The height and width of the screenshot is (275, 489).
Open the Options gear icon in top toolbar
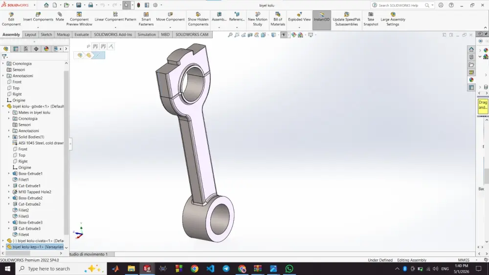pos(156,5)
